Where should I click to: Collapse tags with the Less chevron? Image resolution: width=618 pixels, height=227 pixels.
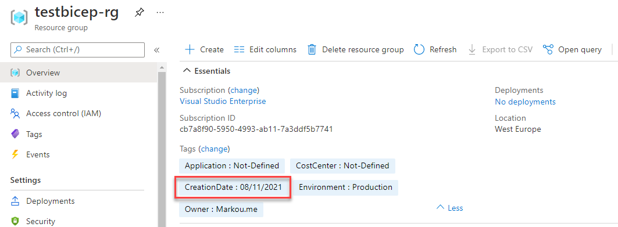pyautogui.click(x=450, y=208)
